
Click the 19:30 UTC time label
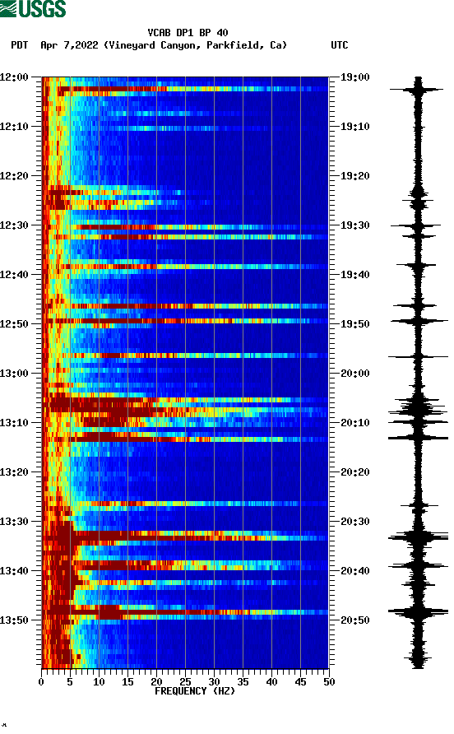tap(354, 225)
